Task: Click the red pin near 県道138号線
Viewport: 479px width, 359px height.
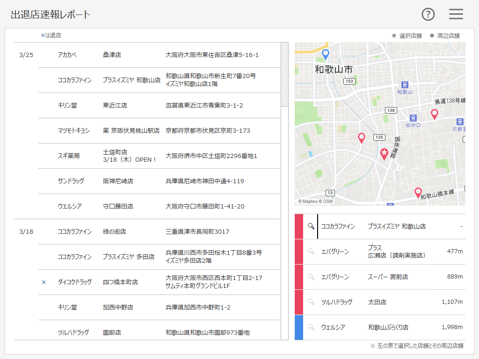Action: (434, 115)
